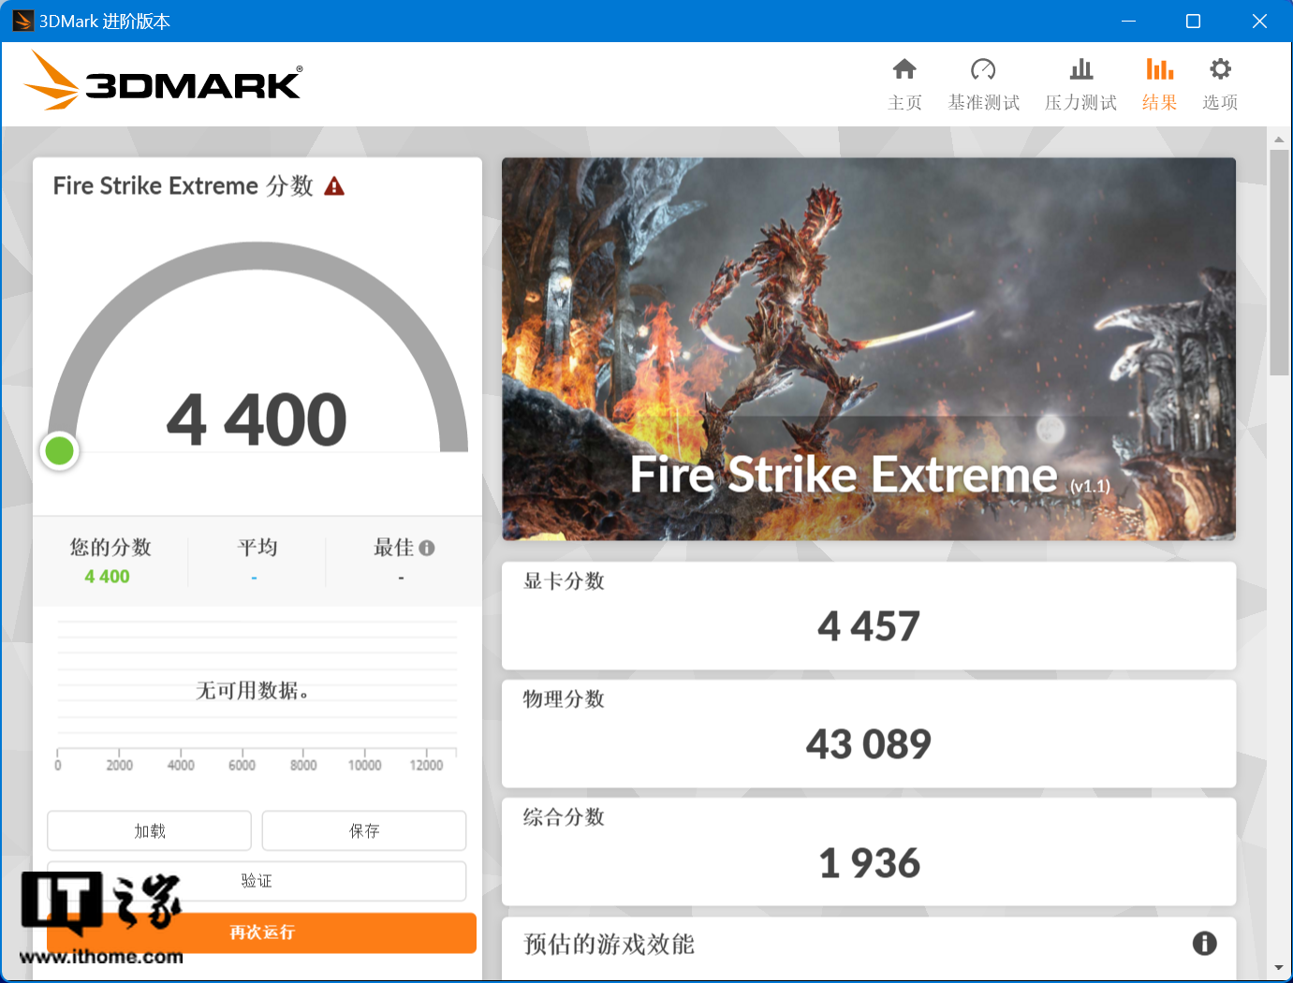Open the Stress Test (压力测试) icon
Viewport: 1293px width, 983px height.
coord(1080,69)
